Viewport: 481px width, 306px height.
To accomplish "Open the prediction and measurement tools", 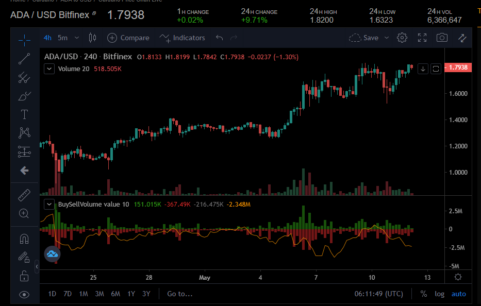I will (x=24, y=151).
